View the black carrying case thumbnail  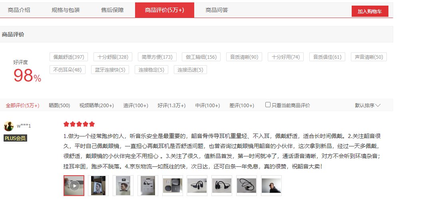[173, 186]
